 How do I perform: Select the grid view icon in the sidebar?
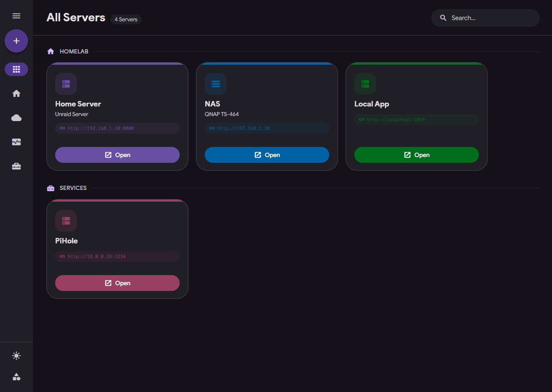pyautogui.click(x=16, y=69)
